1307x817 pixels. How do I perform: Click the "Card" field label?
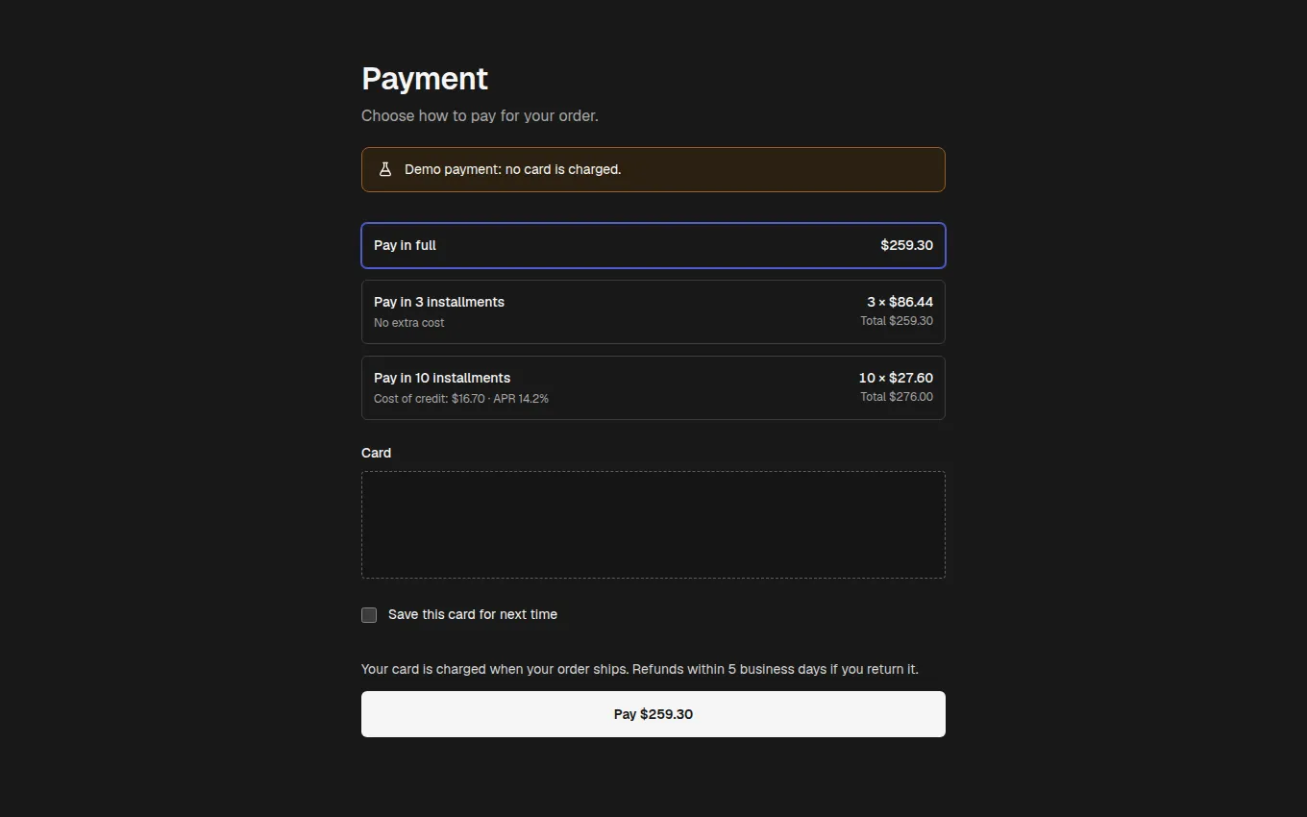click(376, 453)
